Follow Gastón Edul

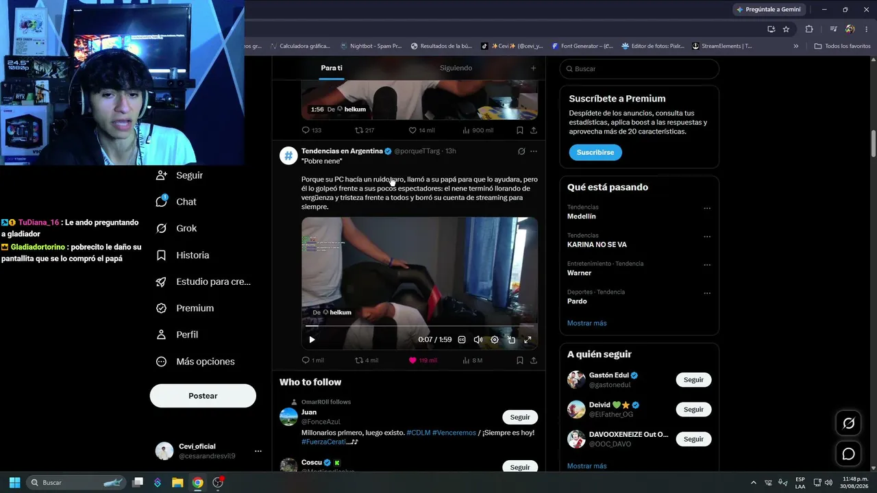tap(693, 380)
